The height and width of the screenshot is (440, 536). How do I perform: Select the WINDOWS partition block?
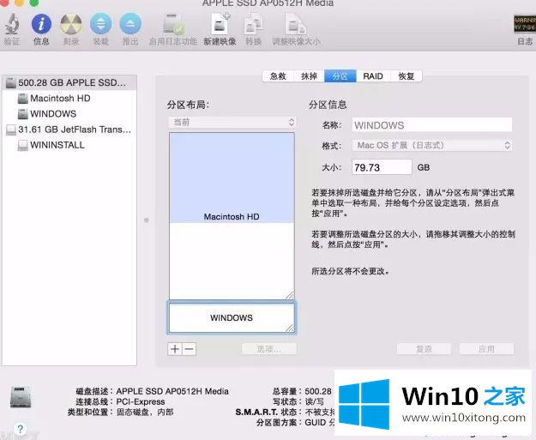click(x=232, y=317)
